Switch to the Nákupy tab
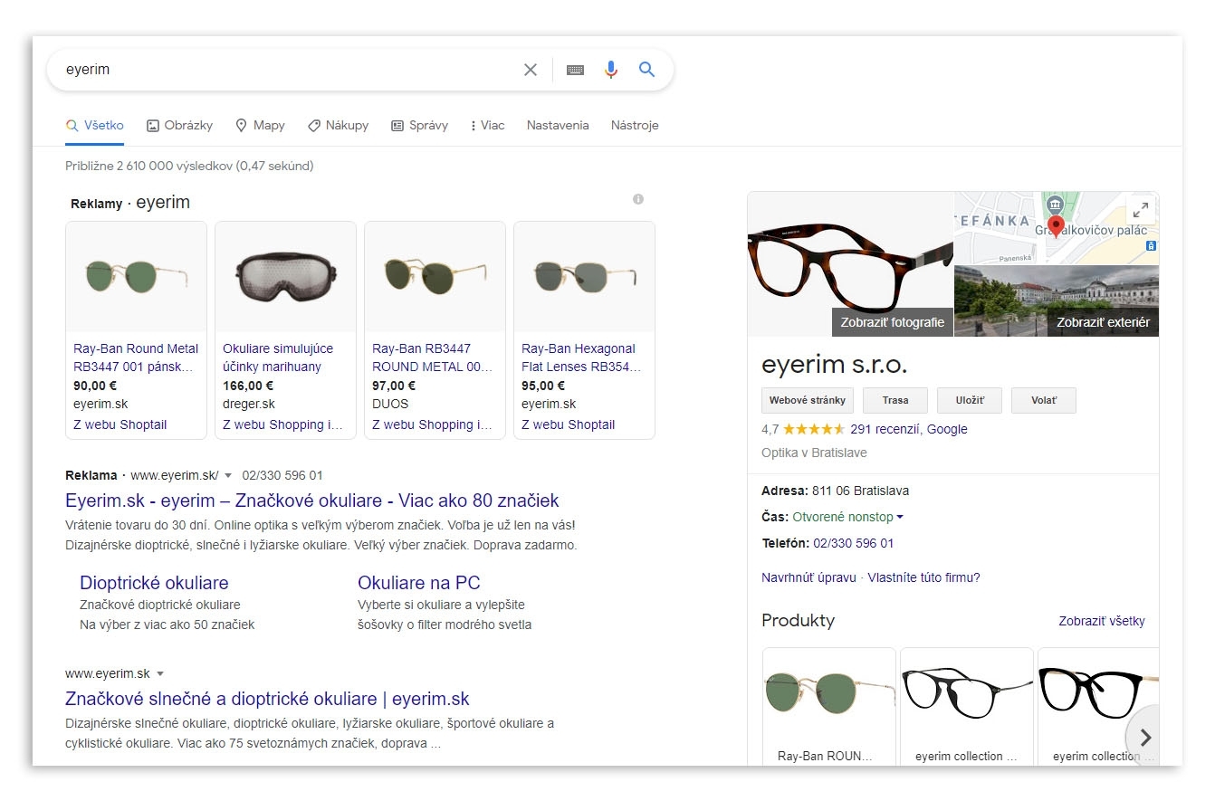The width and height of the screenshot is (1215, 801). [x=338, y=126]
